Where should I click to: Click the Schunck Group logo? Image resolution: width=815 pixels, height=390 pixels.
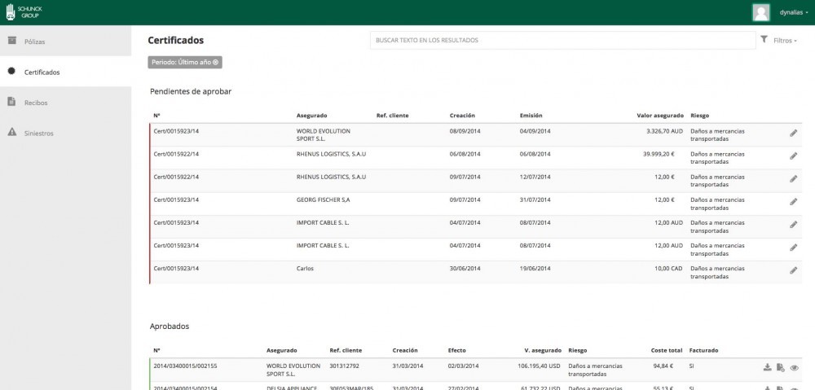tap(18, 12)
